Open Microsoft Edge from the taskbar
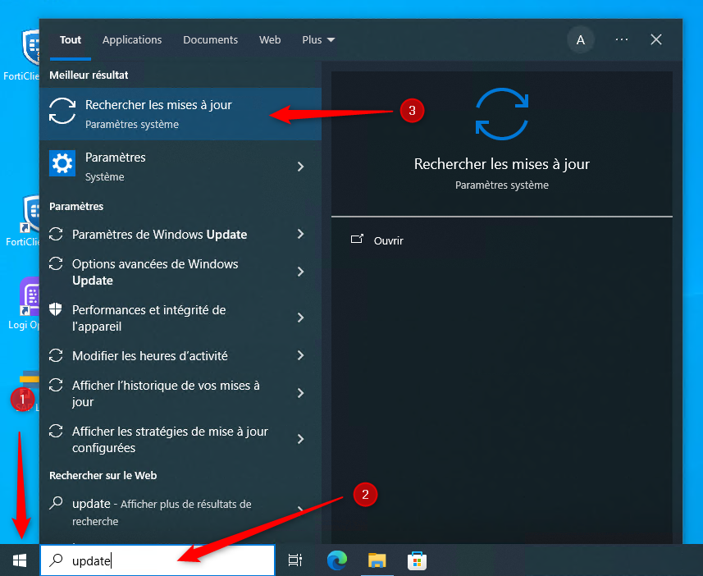The height and width of the screenshot is (576, 703). pos(336,560)
